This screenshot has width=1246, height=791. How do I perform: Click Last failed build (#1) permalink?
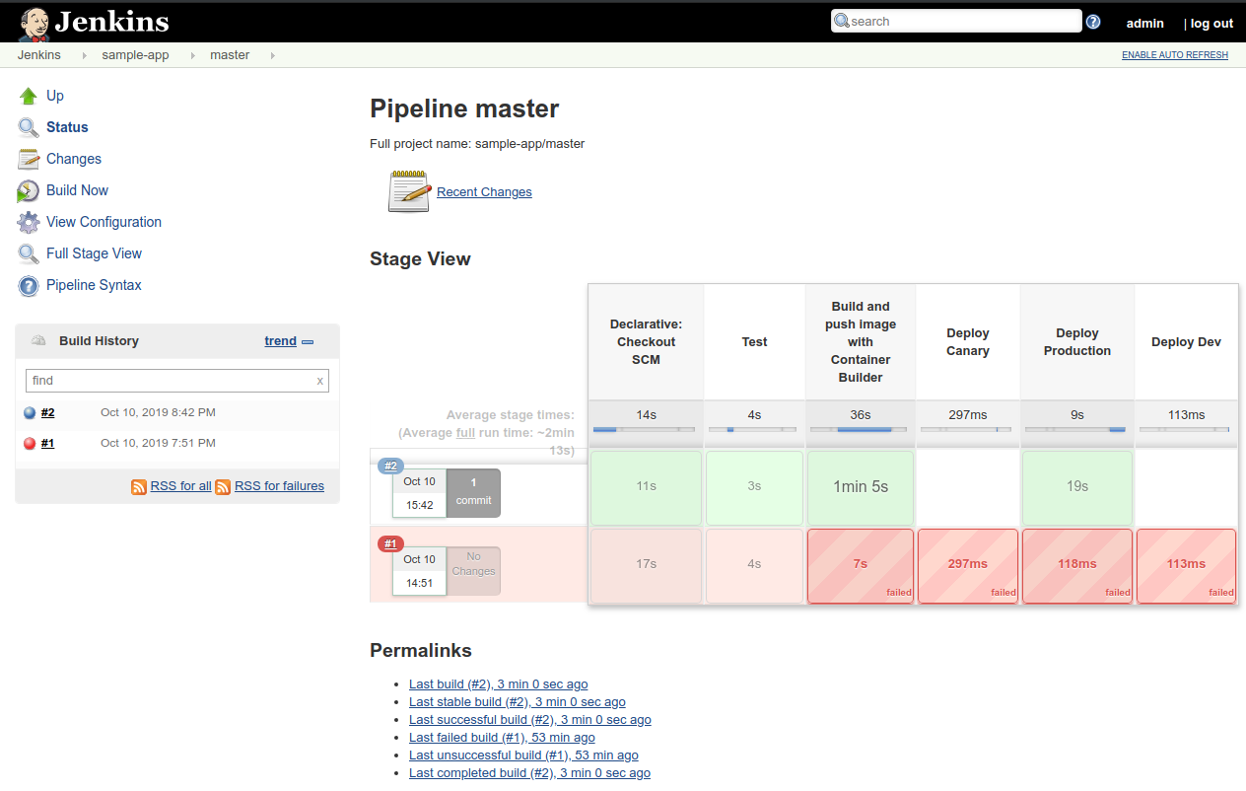pos(502,738)
